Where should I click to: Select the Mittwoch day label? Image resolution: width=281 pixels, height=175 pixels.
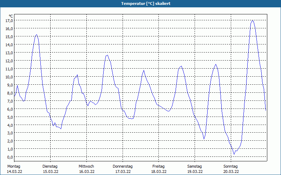[x=86, y=167]
